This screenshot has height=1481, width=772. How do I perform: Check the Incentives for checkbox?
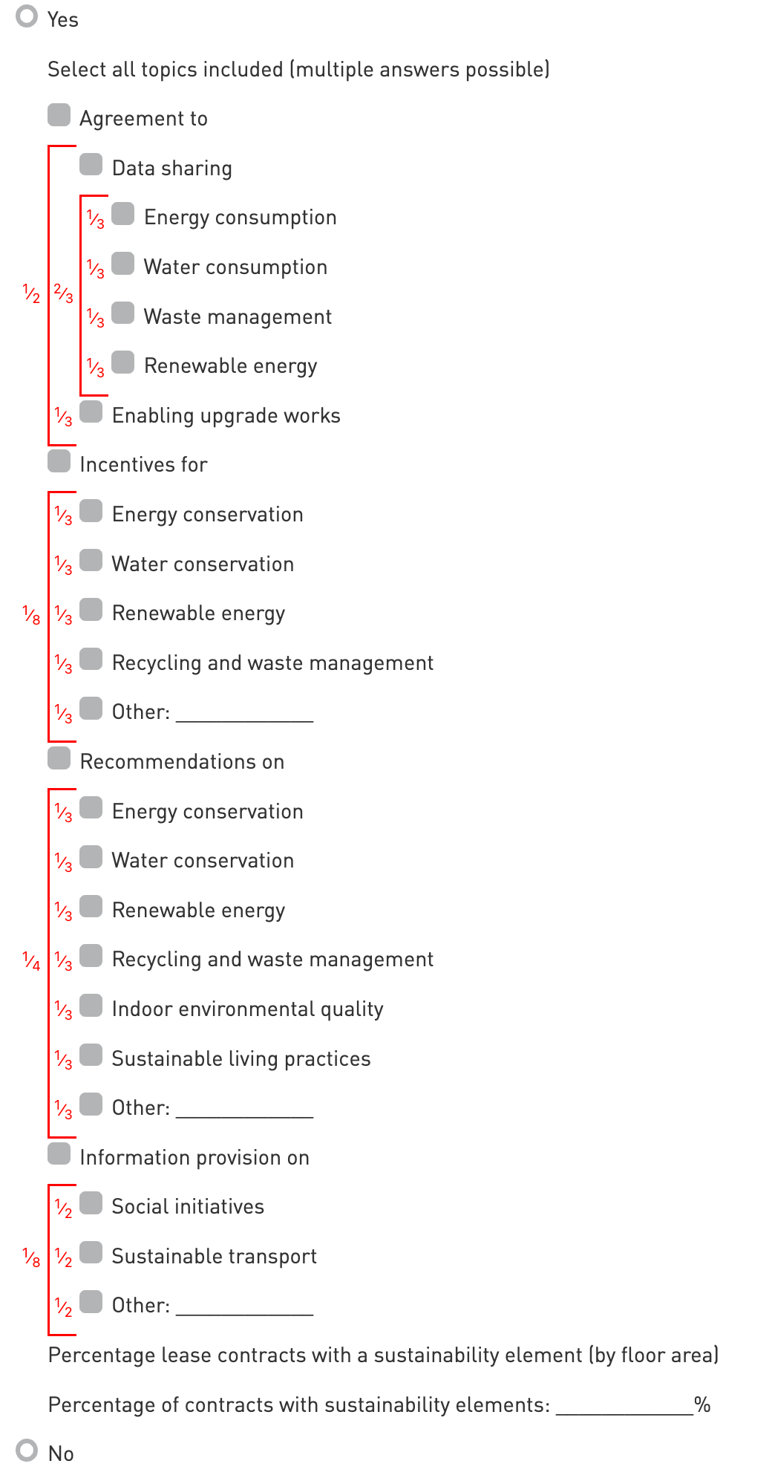(59, 461)
